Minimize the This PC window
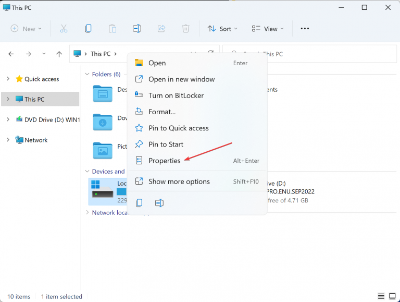This screenshot has height=302, width=400. (x=341, y=7)
